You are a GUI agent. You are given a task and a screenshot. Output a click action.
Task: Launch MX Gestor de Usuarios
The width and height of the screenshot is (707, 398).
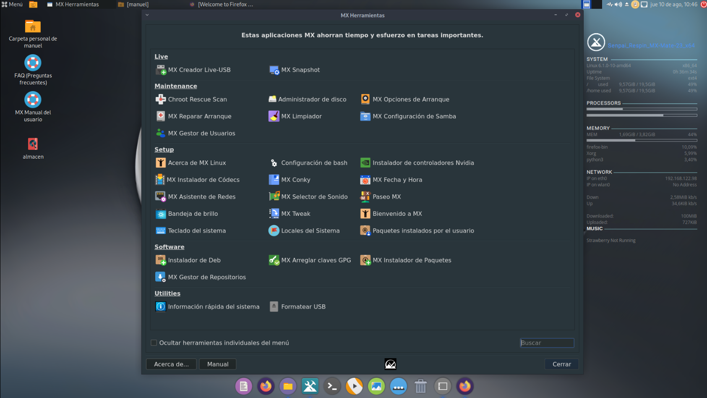click(x=196, y=134)
